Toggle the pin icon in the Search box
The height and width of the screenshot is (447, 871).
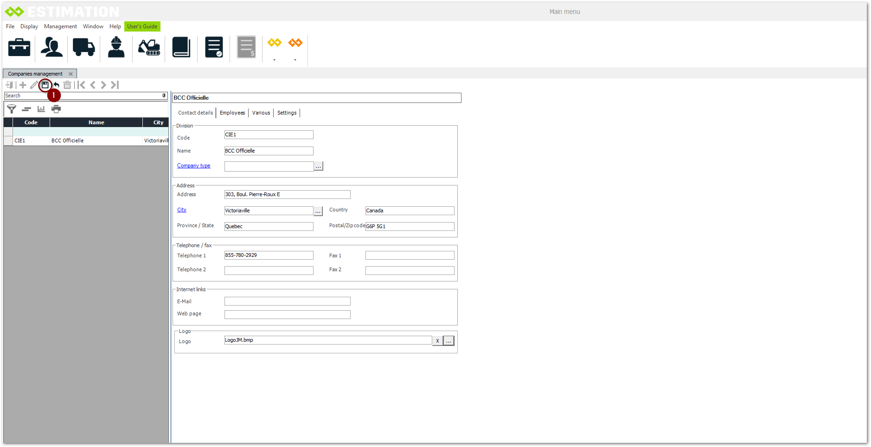pyautogui.click(x=164, y=96)
